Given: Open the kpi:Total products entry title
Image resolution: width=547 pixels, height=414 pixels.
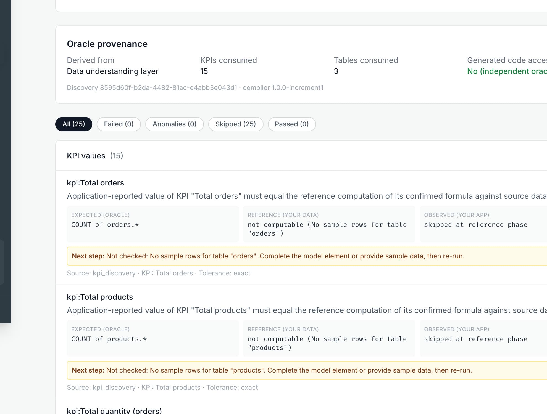Looking at the screenshot, I should point(100,297).
